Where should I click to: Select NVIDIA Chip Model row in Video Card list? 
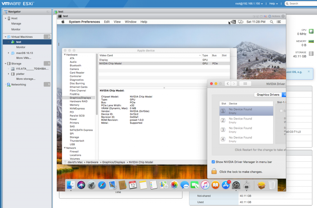click(x=164, y=63)
